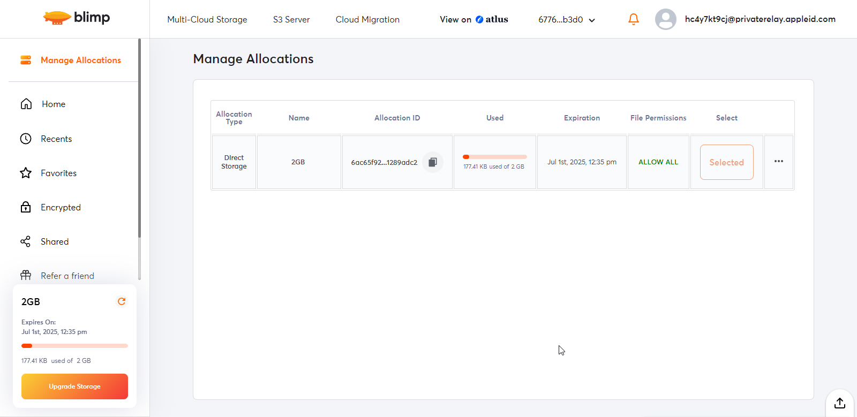Go to Cloud Migration
The image size is (857, 417).
367,19
